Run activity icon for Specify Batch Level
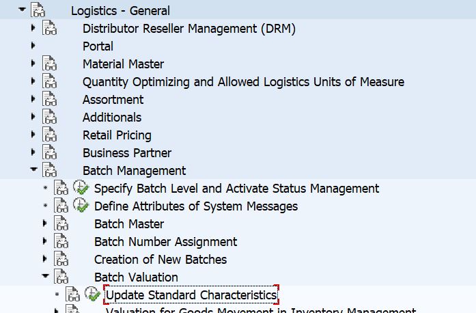 [81, 187]
